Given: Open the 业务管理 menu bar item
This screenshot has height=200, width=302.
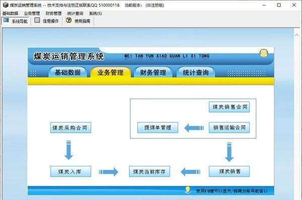Looking at the screenshot, I should [32, 14].
